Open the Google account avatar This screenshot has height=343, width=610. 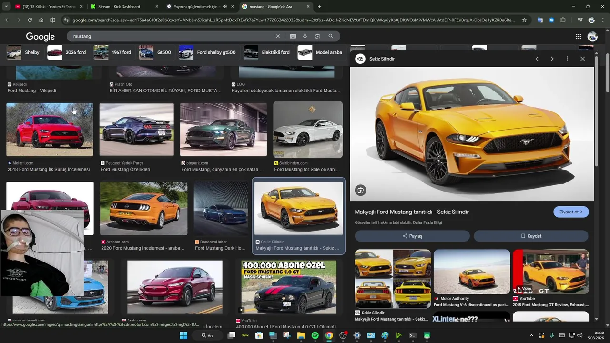[x=592, y=37]
